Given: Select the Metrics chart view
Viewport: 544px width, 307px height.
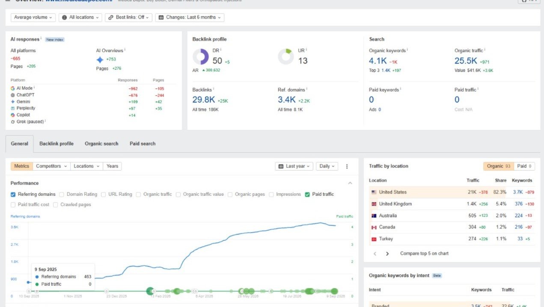Looking at the screenshot, I should tap(22, 166).
